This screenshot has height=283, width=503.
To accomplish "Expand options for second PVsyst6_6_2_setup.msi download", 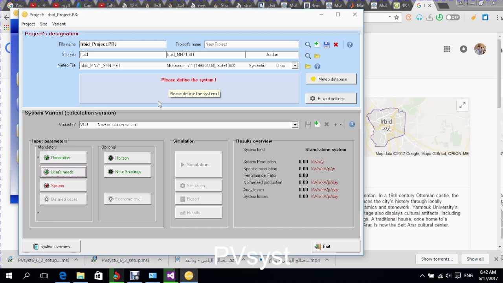I will (160, 260).
